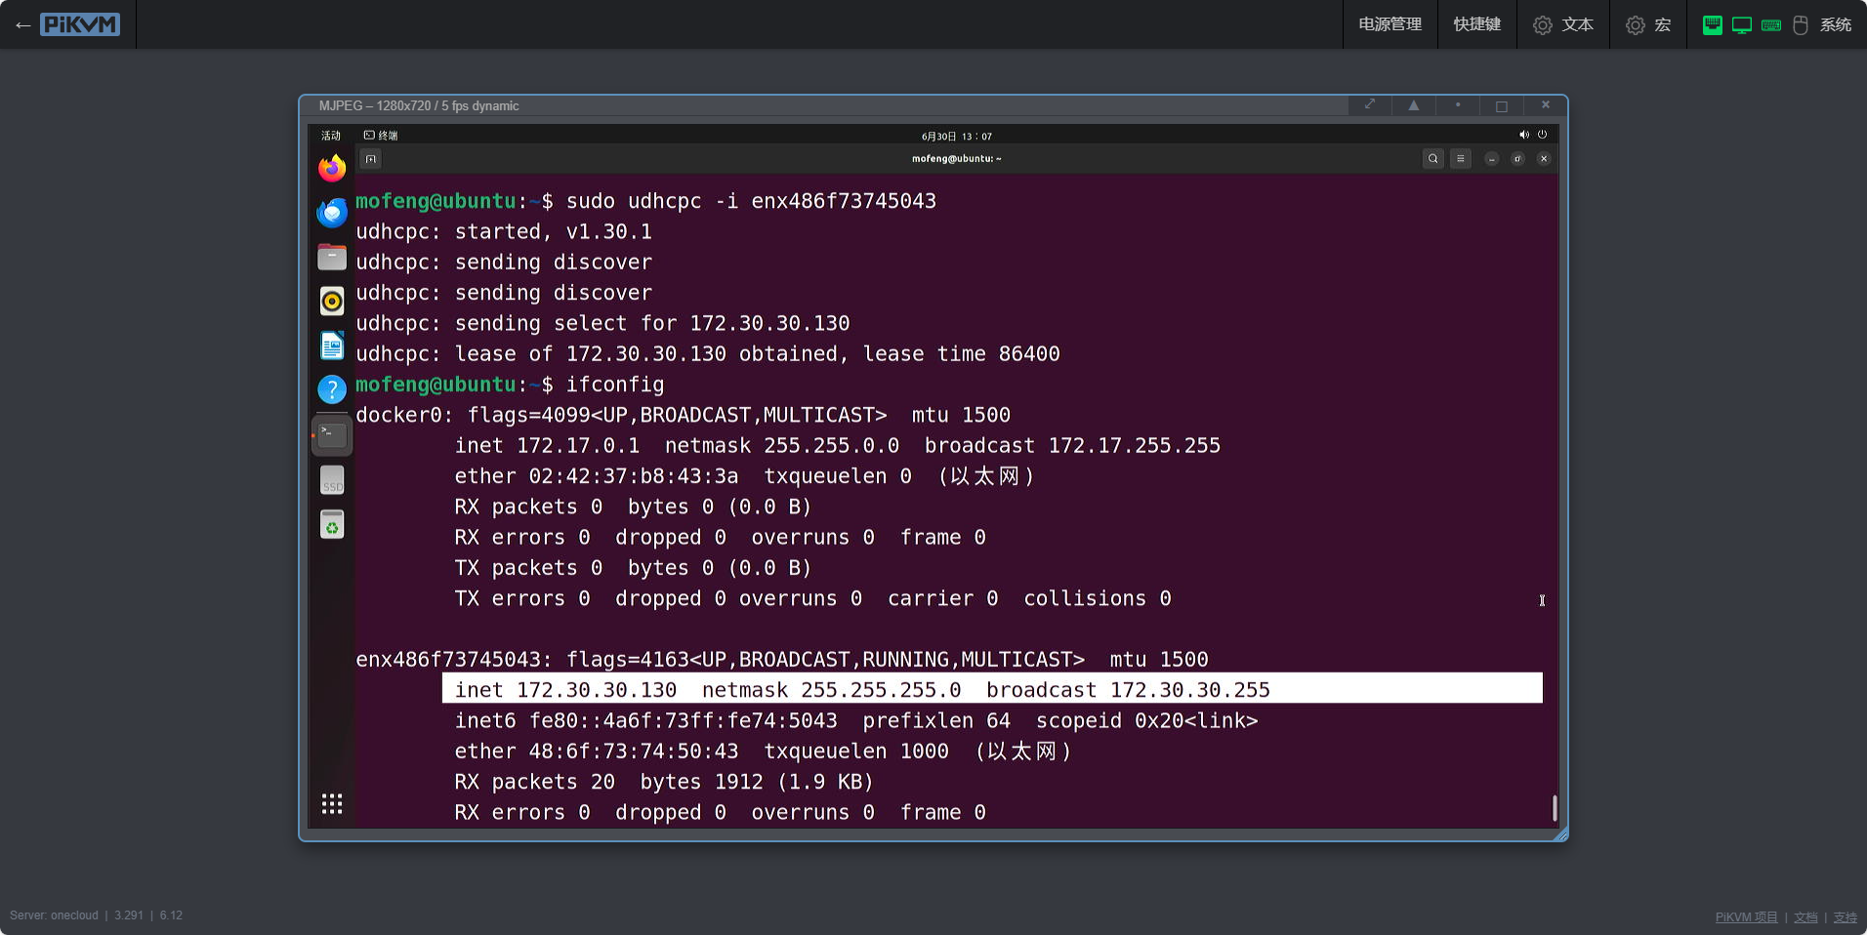Expand the 系统 system menu
Screen dimensions: 1867x935
coord(1835,24)
